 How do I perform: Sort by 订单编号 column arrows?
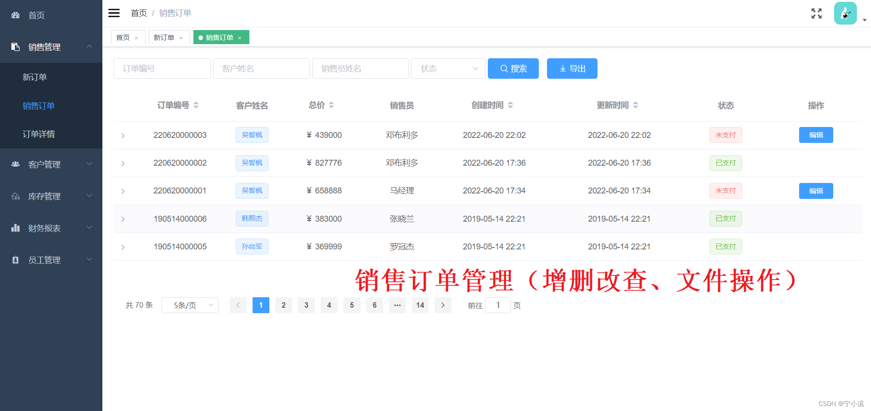pyautogui.click(x=196, y=105)
